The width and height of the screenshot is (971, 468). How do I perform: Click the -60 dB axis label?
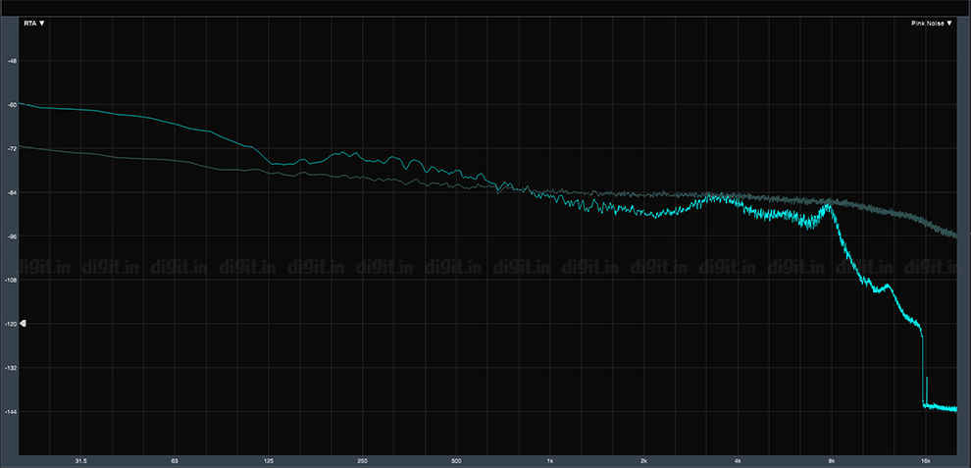pyautogui.click(x=13, y=105)
